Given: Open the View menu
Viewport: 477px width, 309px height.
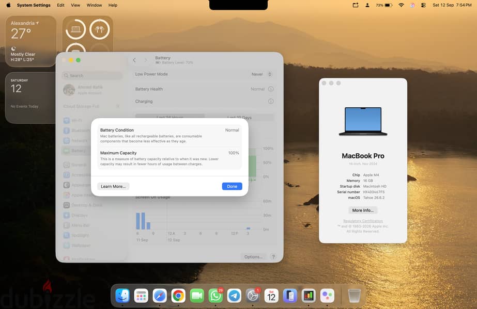Looking at the screenshot, I should [x=75, y=5].
